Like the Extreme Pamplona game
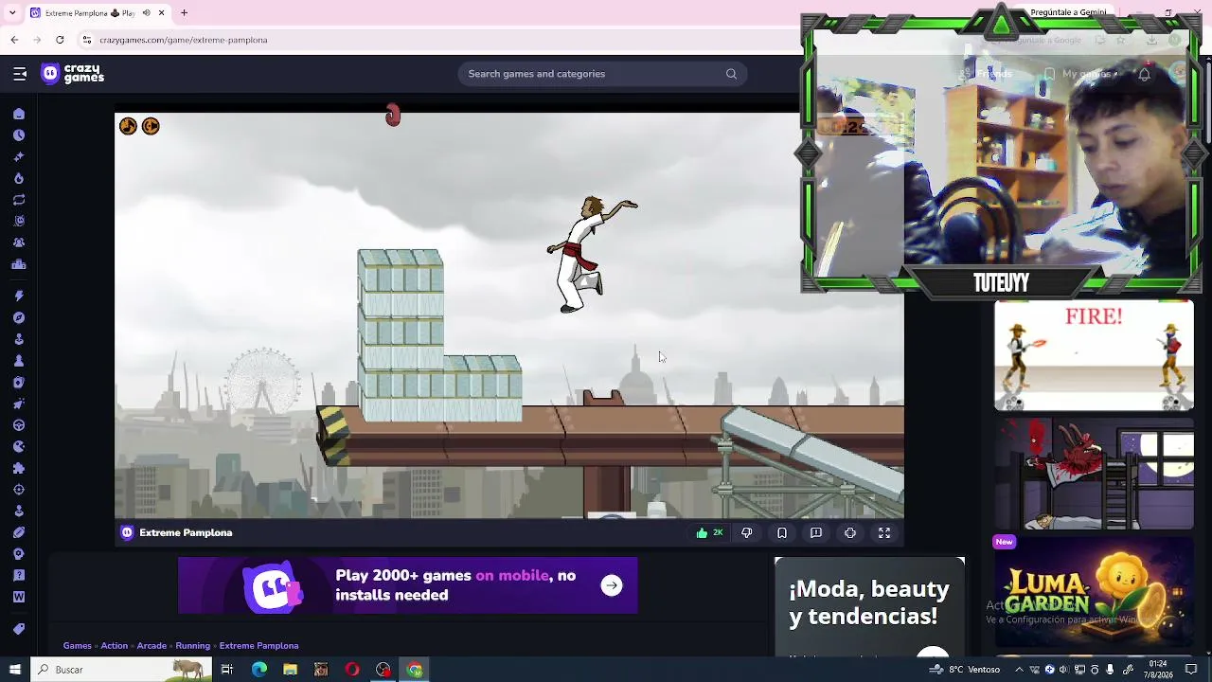The image size is (1212, 682). click(709, 533)
